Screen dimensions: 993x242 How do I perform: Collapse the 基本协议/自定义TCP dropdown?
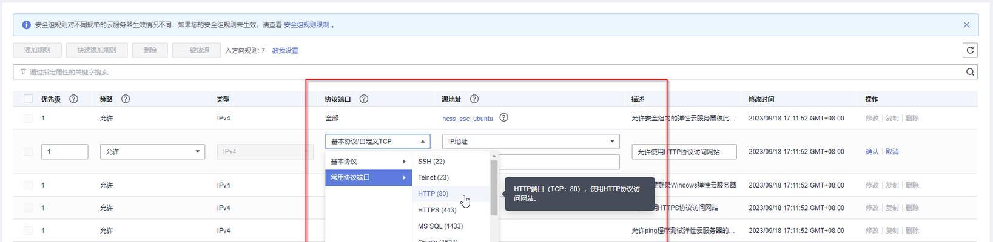point(378,141)
